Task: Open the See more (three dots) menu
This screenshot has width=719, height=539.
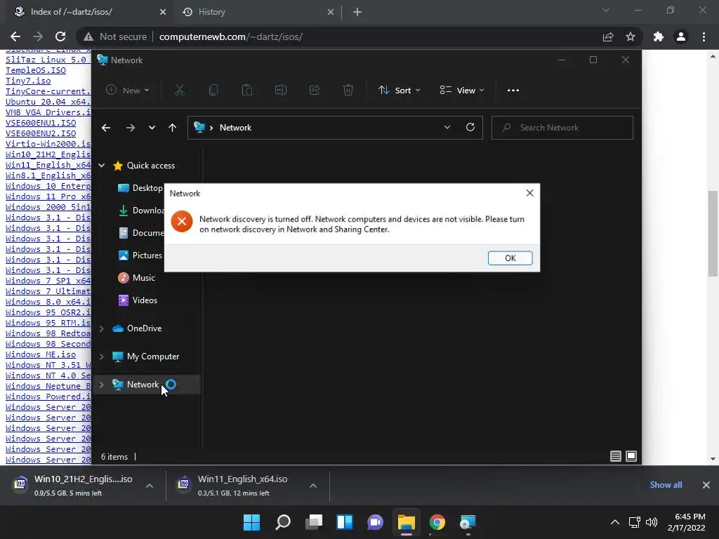Action: (x=513, y=91)
